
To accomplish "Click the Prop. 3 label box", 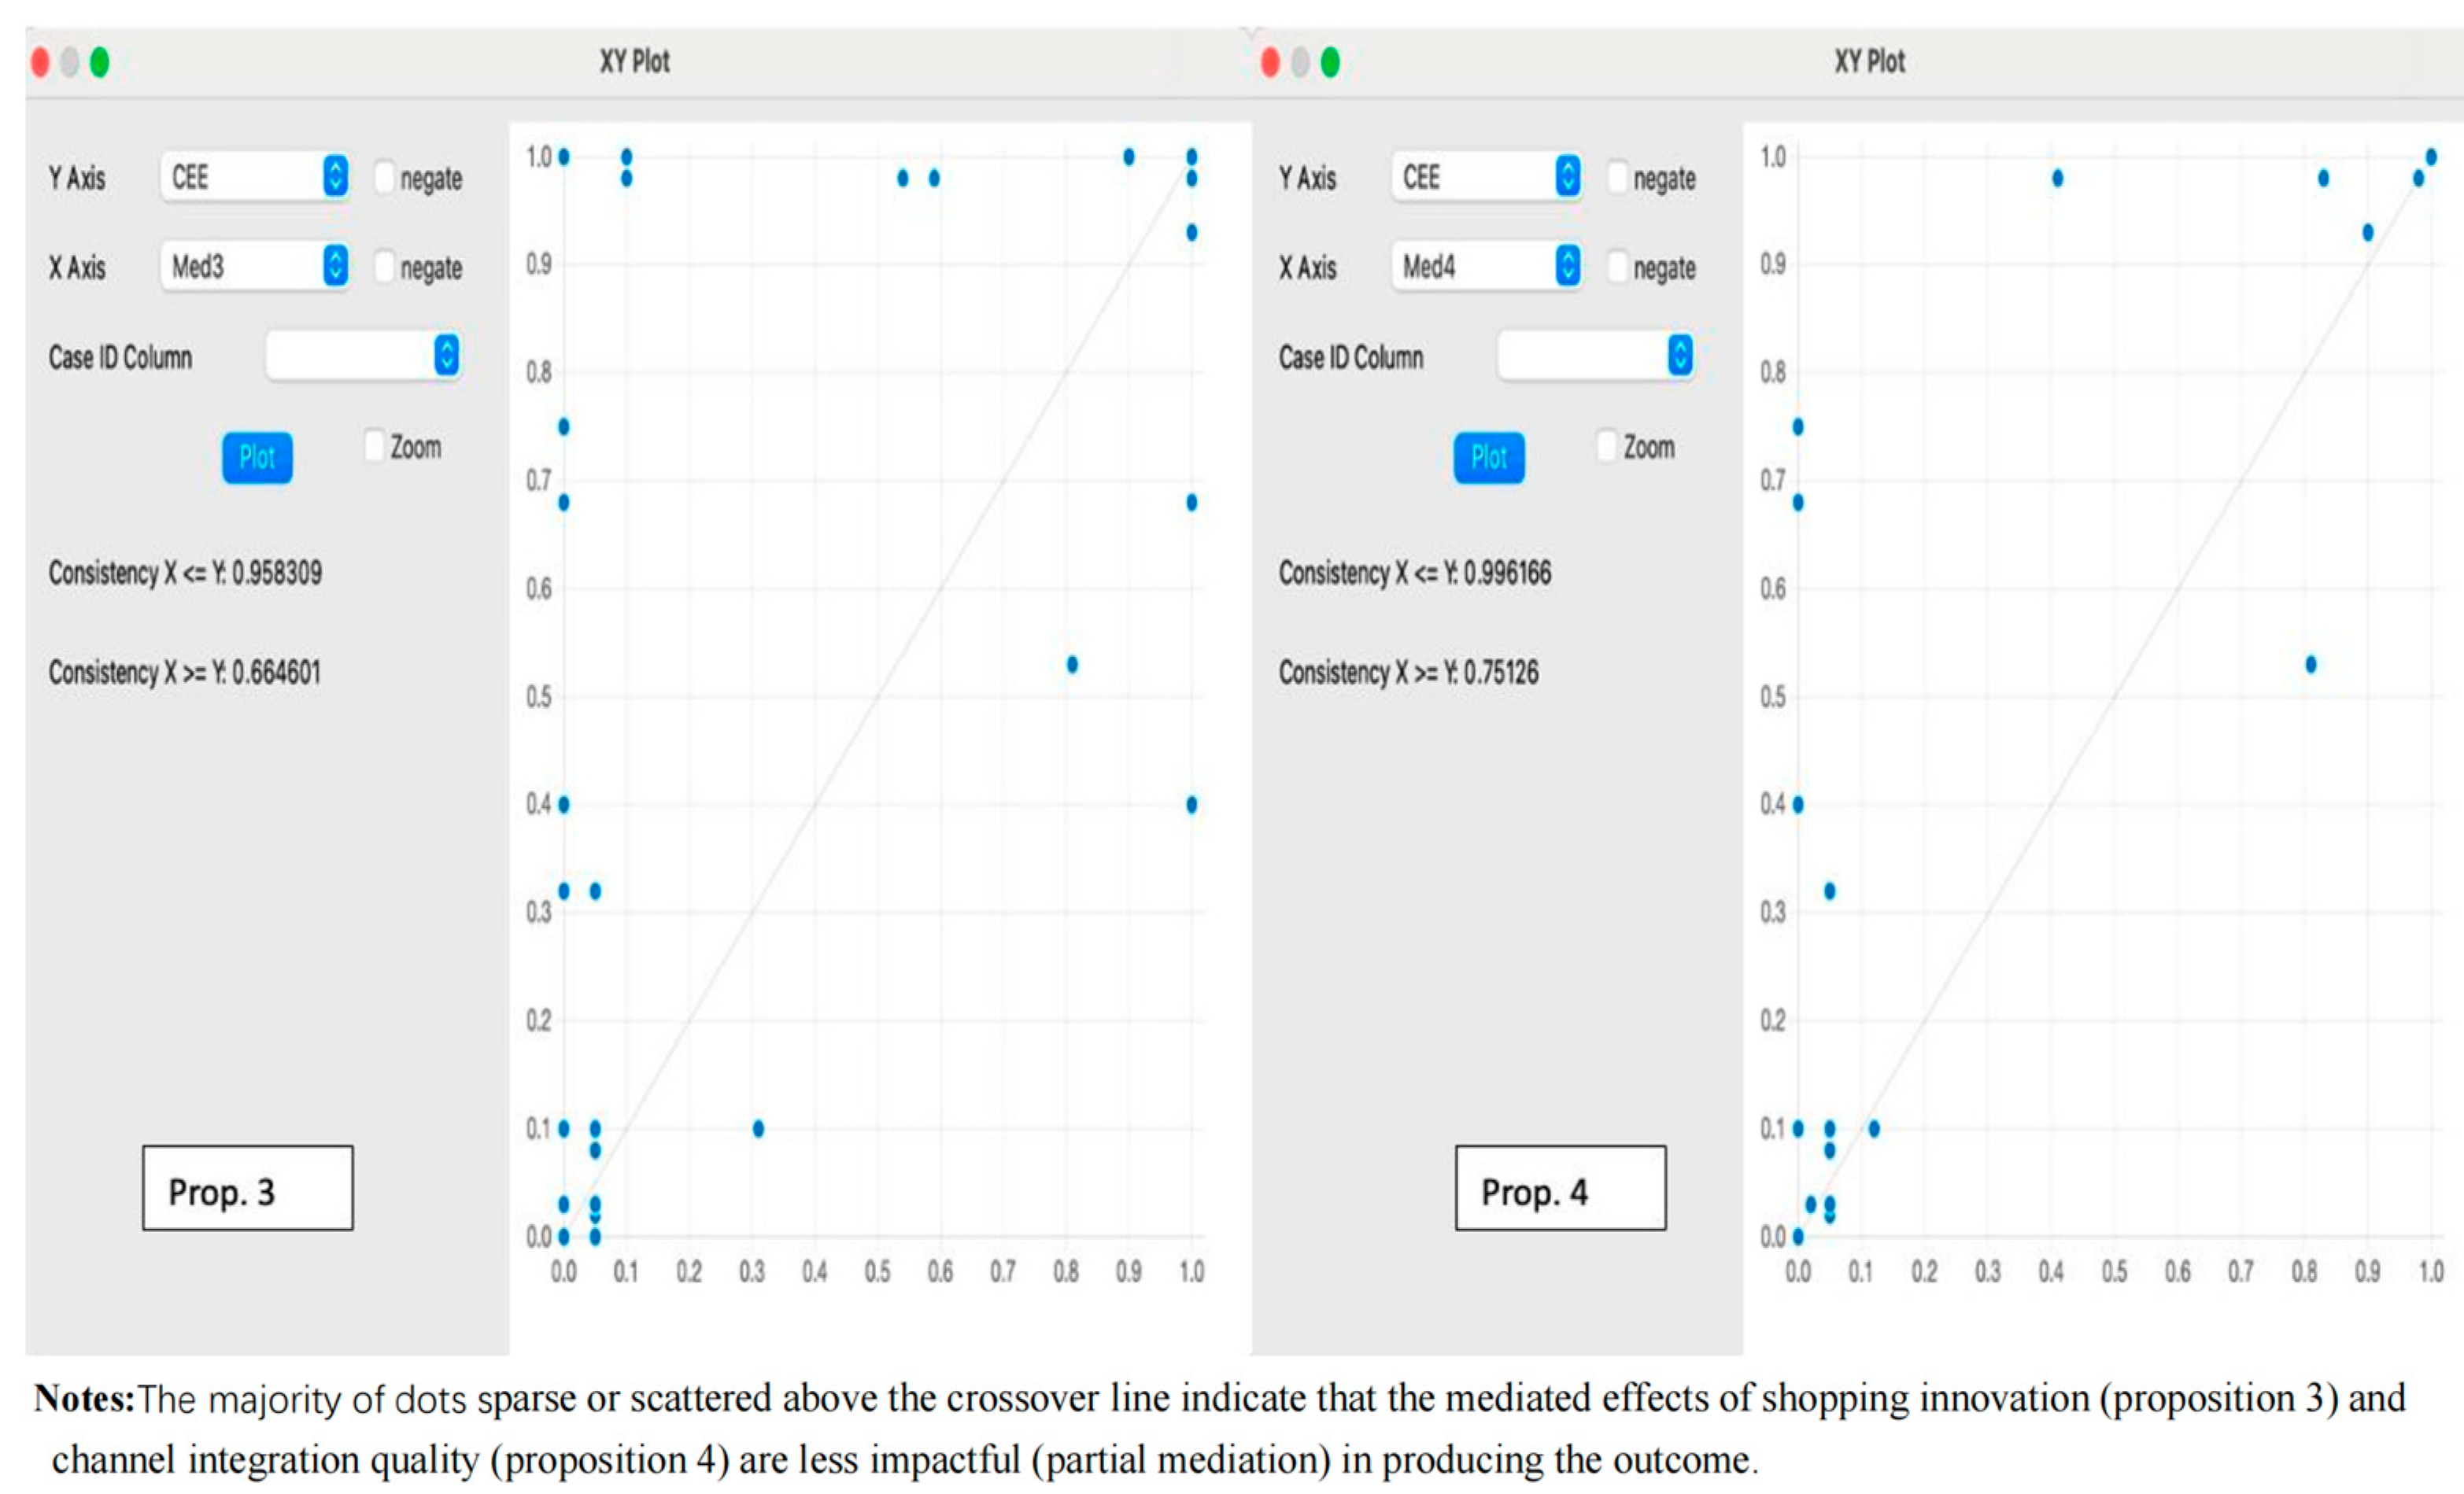I will coord(248,1188).
